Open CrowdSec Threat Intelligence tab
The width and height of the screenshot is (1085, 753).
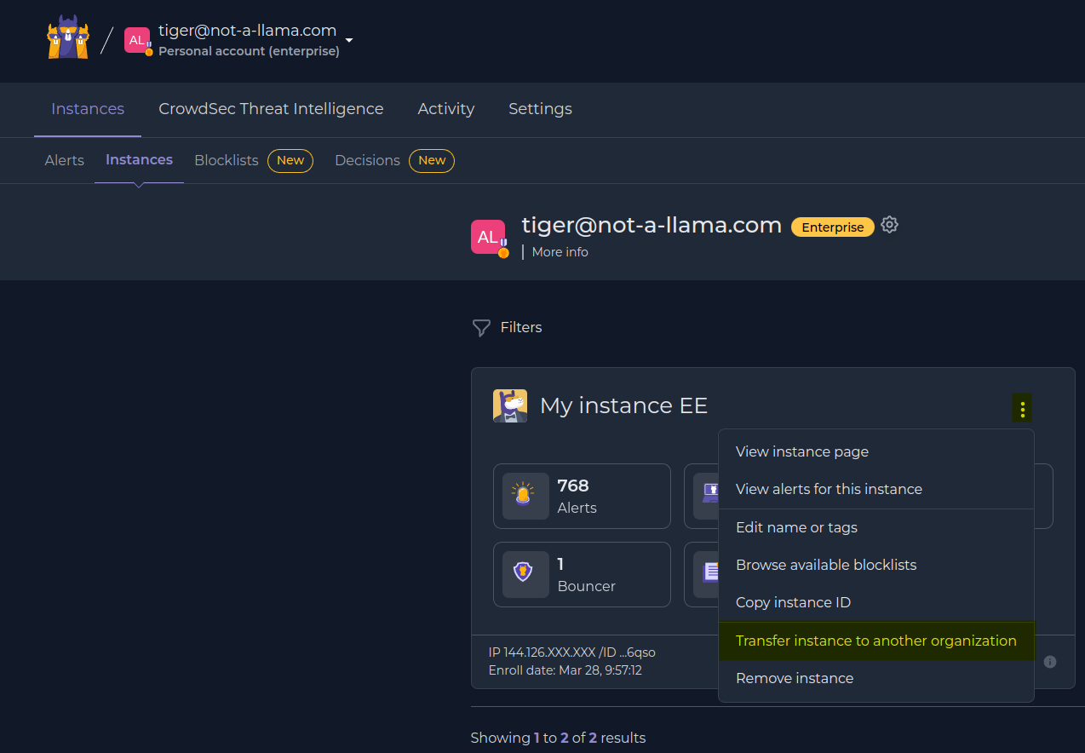click(271, 109)
